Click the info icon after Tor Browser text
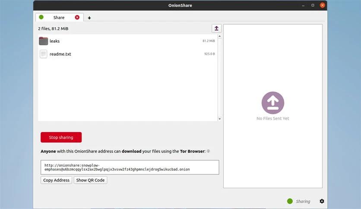361x209 pixels. [x=208, y=151]
